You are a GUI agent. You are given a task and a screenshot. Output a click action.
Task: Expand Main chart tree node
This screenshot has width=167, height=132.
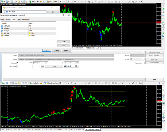tap(5, 12)
